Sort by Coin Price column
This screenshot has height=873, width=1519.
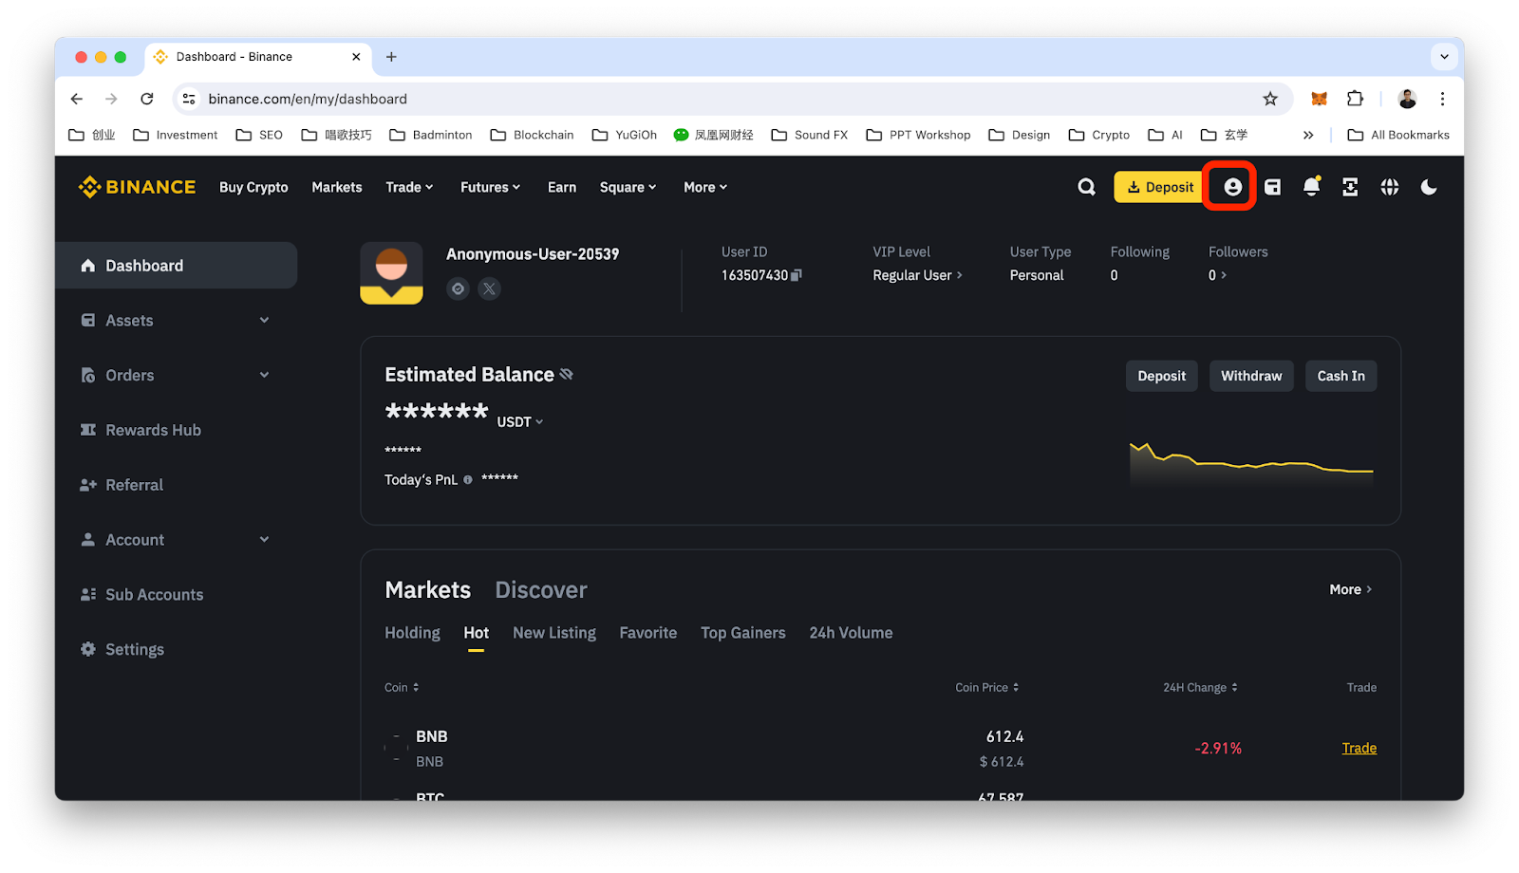tap(986, 687)
